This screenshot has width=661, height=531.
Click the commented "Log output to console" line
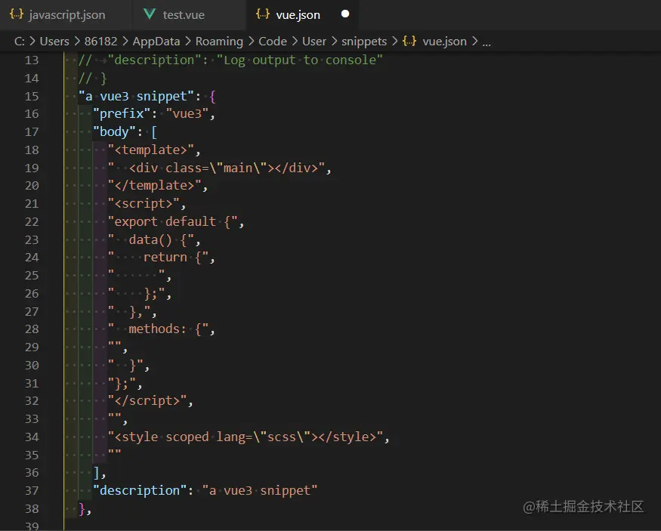[x=230, y=60]
